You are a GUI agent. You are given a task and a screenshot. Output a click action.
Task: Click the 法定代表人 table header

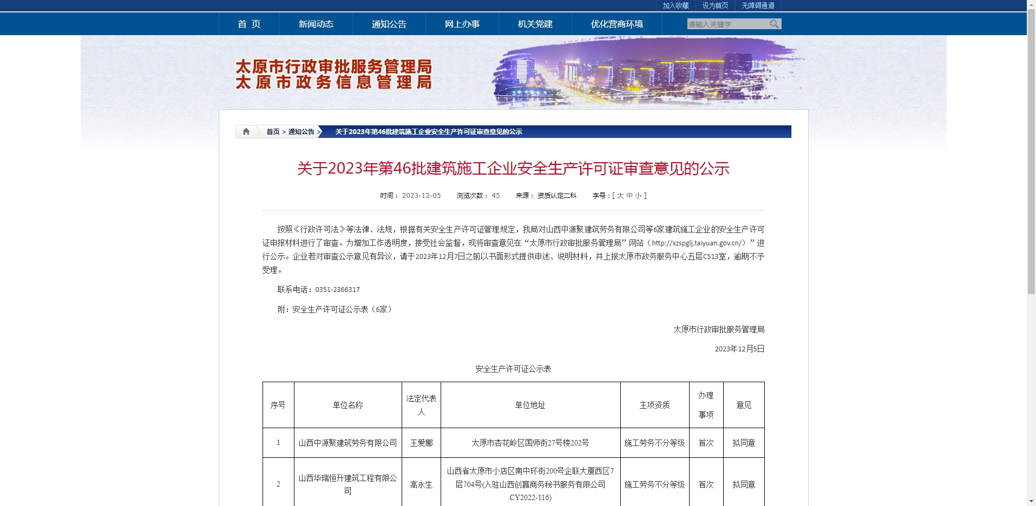421,405
